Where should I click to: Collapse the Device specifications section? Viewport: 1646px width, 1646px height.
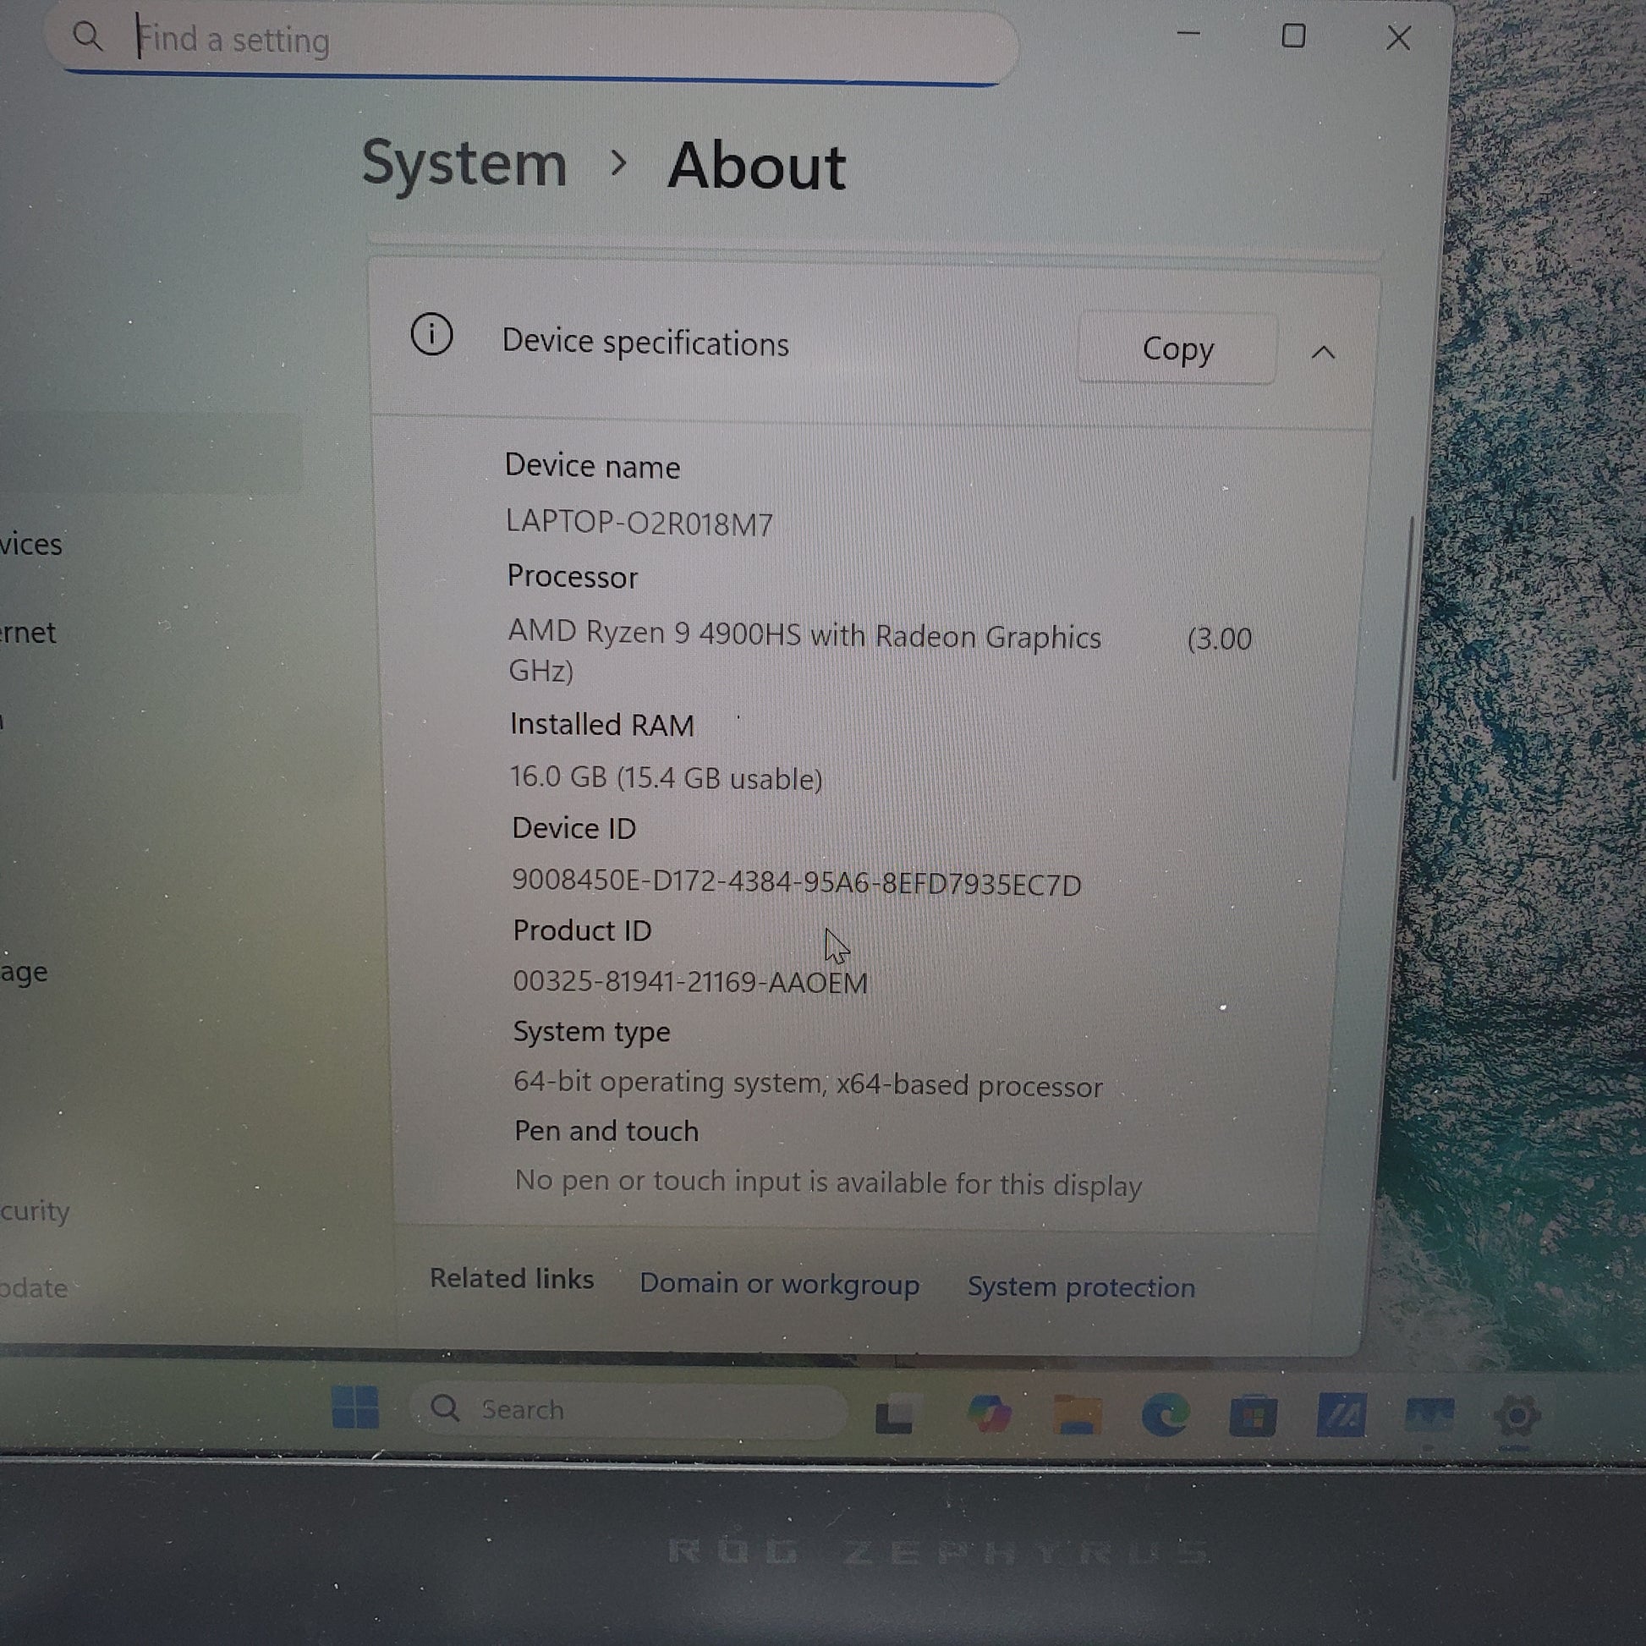click(x=1323, y=352)
